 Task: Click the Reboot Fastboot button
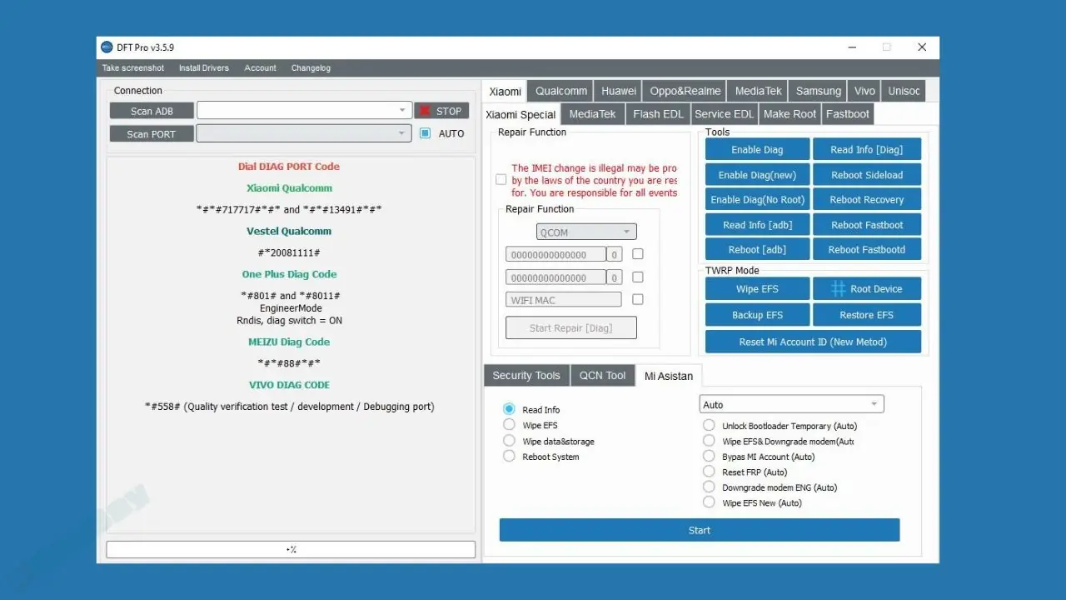pyautogui.click(x=867, y=225)
